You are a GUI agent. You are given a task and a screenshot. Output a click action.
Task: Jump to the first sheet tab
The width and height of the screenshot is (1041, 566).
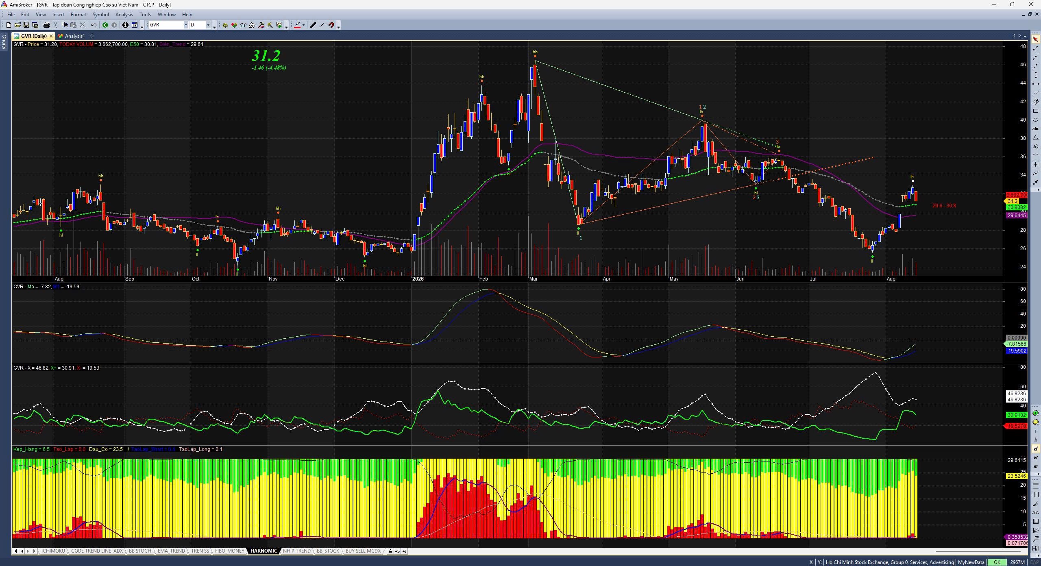pyautogui.click(x=15, y=551)
